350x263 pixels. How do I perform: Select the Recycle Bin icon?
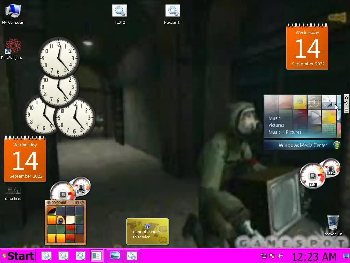coord(333,225)
